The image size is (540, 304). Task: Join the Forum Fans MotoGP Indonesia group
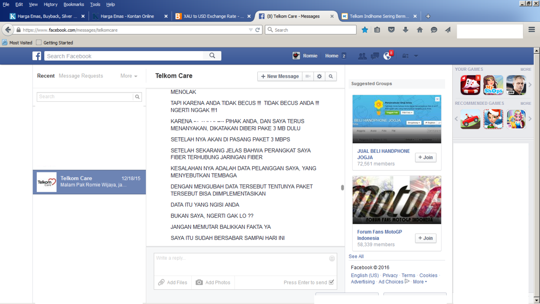425,238
